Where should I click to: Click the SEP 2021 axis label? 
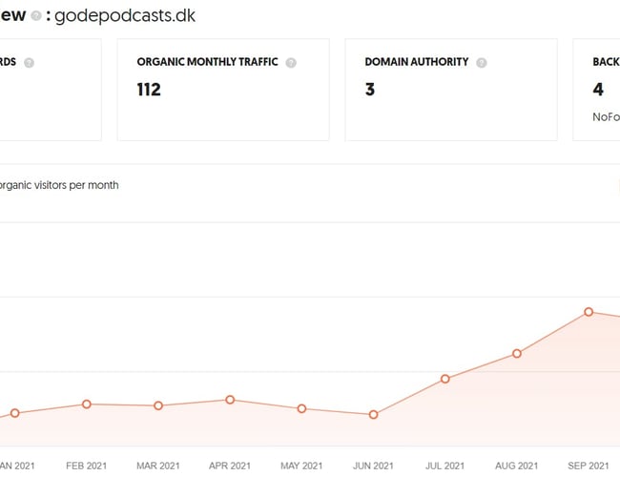pyautogui.click(x=589, y=466)
